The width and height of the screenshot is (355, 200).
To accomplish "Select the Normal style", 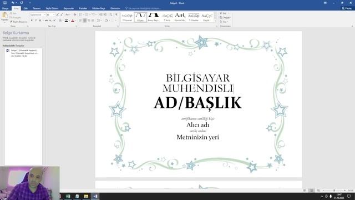I will click(127, 17).
